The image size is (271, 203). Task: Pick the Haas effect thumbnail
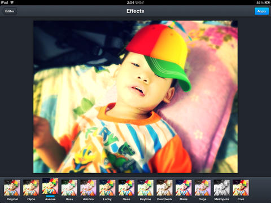pyautogui.click(x=69, y=188)
